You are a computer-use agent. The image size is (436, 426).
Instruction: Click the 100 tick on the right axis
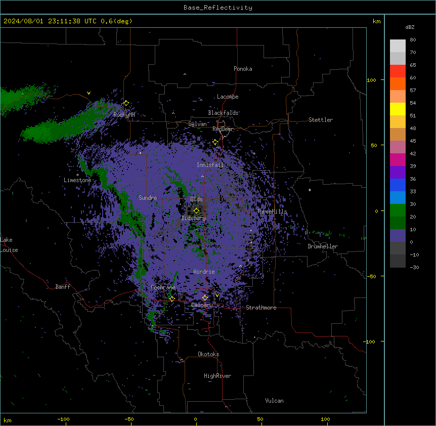click(371, 80)
